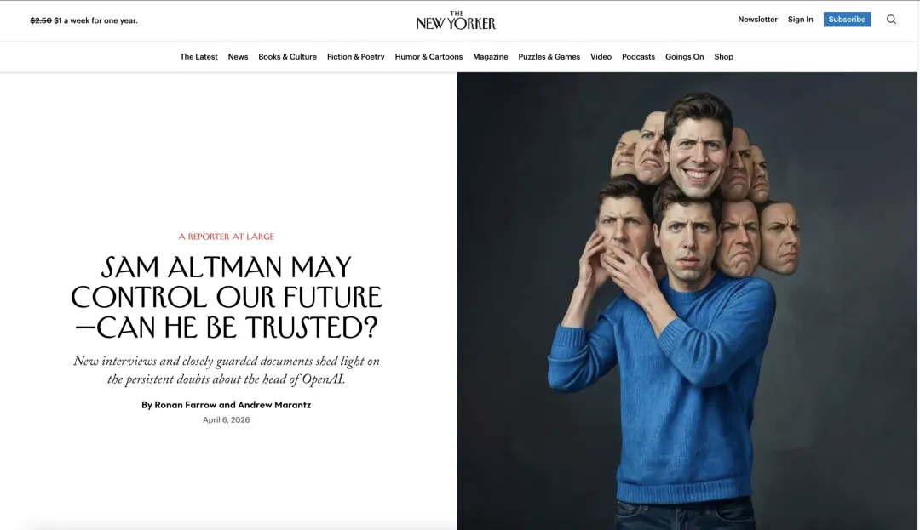Open the Podcasts section

(638, 57)
